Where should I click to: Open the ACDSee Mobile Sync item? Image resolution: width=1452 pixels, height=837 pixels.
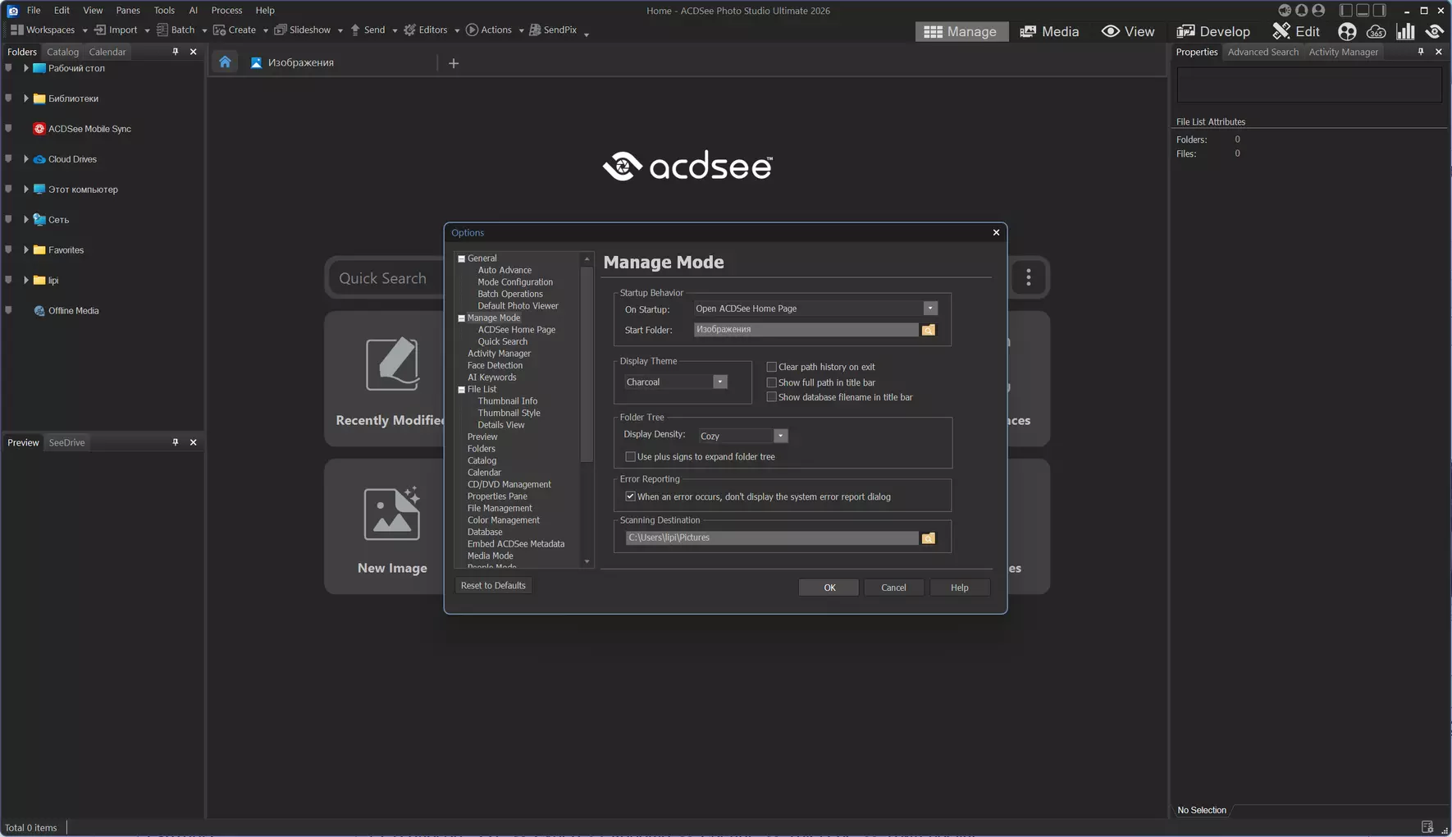point(89,129)
